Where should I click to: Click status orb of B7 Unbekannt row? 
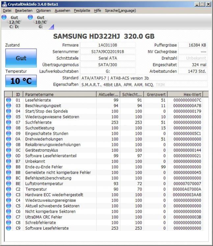[x=9, y=161]
